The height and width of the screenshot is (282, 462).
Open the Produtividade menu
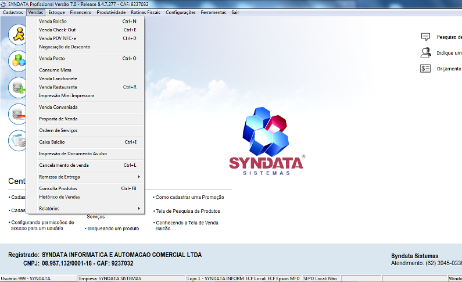pos(111,12)
